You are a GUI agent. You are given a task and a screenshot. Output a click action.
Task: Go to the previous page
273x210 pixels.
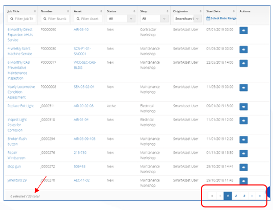coord(220,196)
